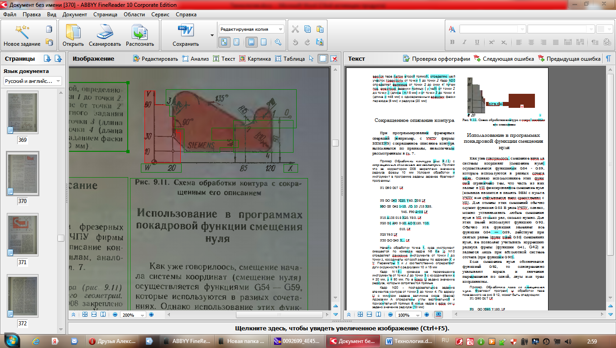Screen dimensions: 616x348
Task: Expand the Сохранить save options arrow
Action: point(212,35)
